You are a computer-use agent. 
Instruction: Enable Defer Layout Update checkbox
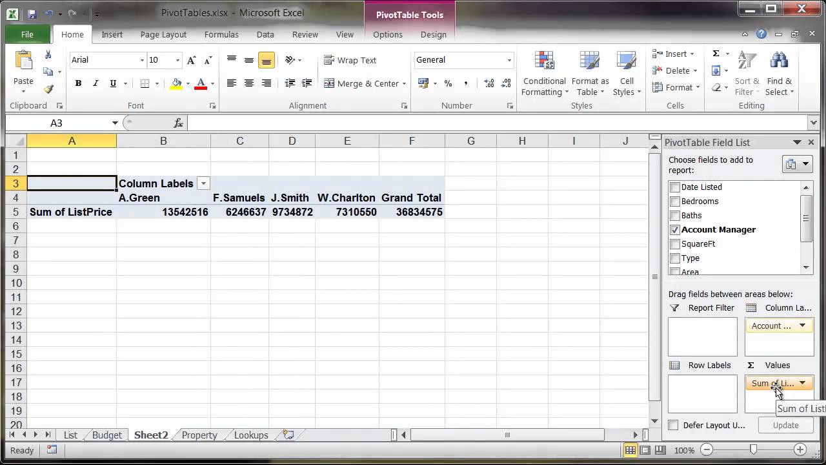click(674, 425)
